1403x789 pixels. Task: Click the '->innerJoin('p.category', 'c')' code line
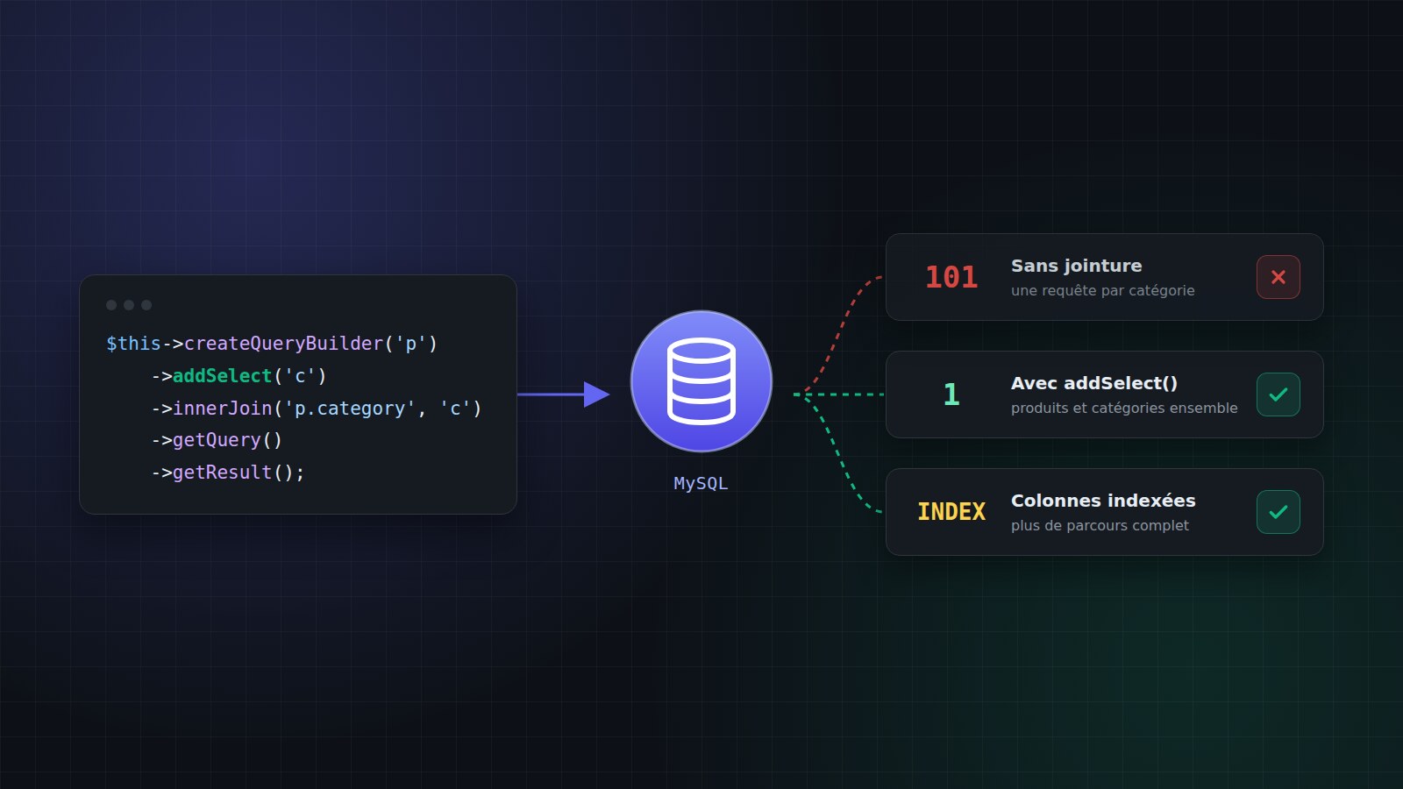(x=317, y=409)
